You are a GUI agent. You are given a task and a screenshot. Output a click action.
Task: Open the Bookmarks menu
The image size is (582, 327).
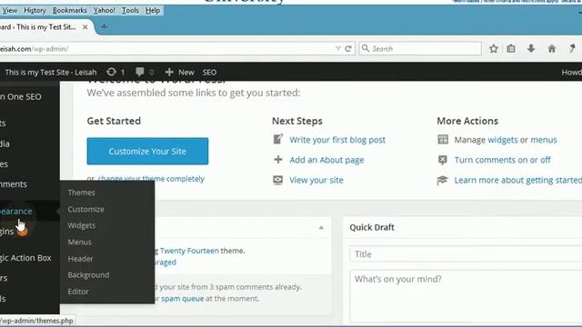coord(69,10)
